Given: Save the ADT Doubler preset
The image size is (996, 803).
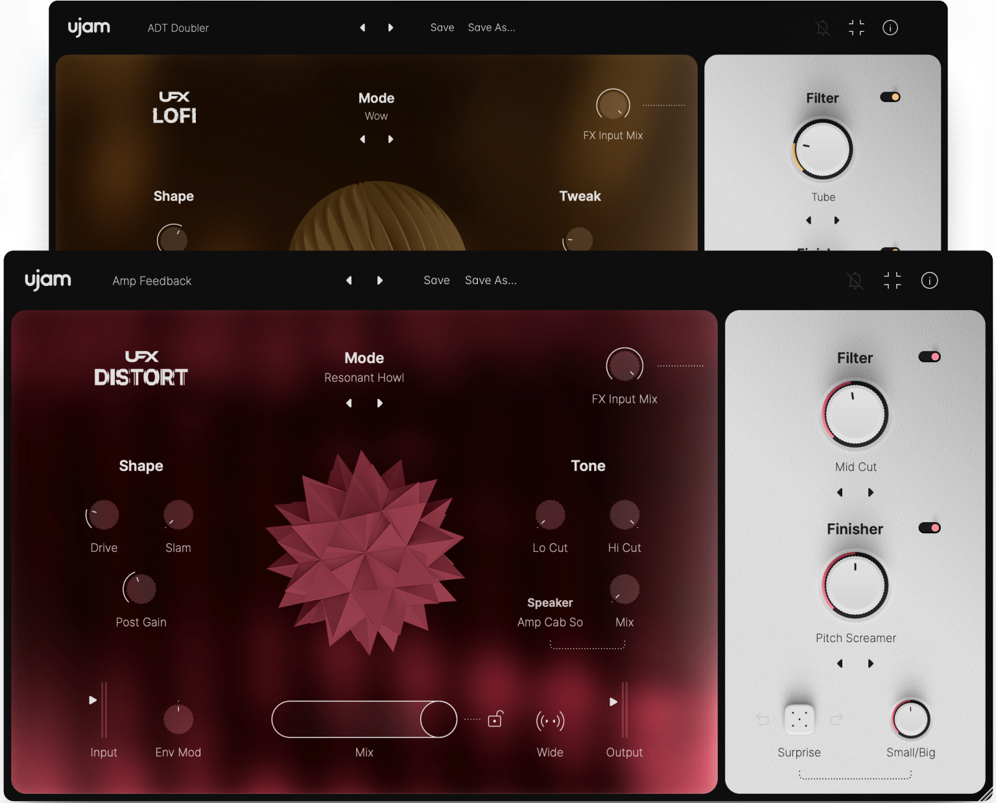Looking at the screenshot, I should (442, 27).
